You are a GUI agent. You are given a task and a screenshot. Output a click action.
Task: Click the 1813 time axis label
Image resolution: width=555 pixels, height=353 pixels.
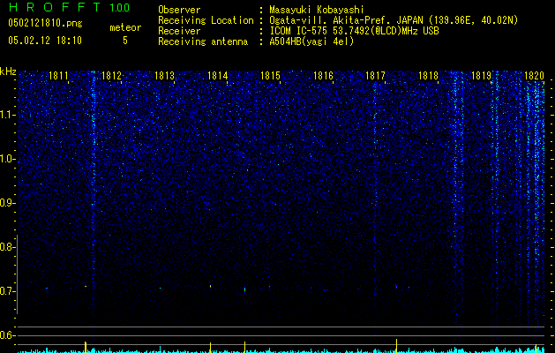click(x=165, y=75)
